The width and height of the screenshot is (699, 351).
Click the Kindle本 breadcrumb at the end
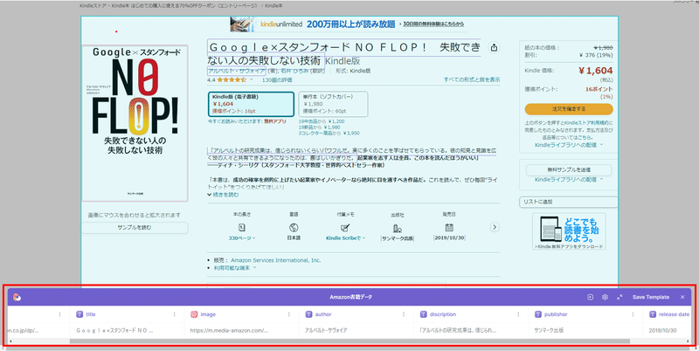pos(273,6)
